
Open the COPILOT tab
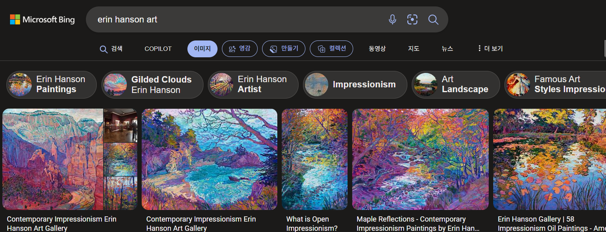[x=158, y=49]
